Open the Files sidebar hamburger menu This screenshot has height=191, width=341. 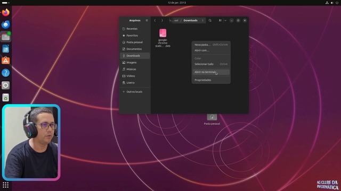coord(147,20)
